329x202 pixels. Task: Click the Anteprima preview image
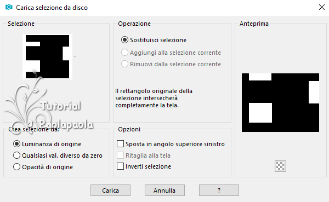[280, 102]
